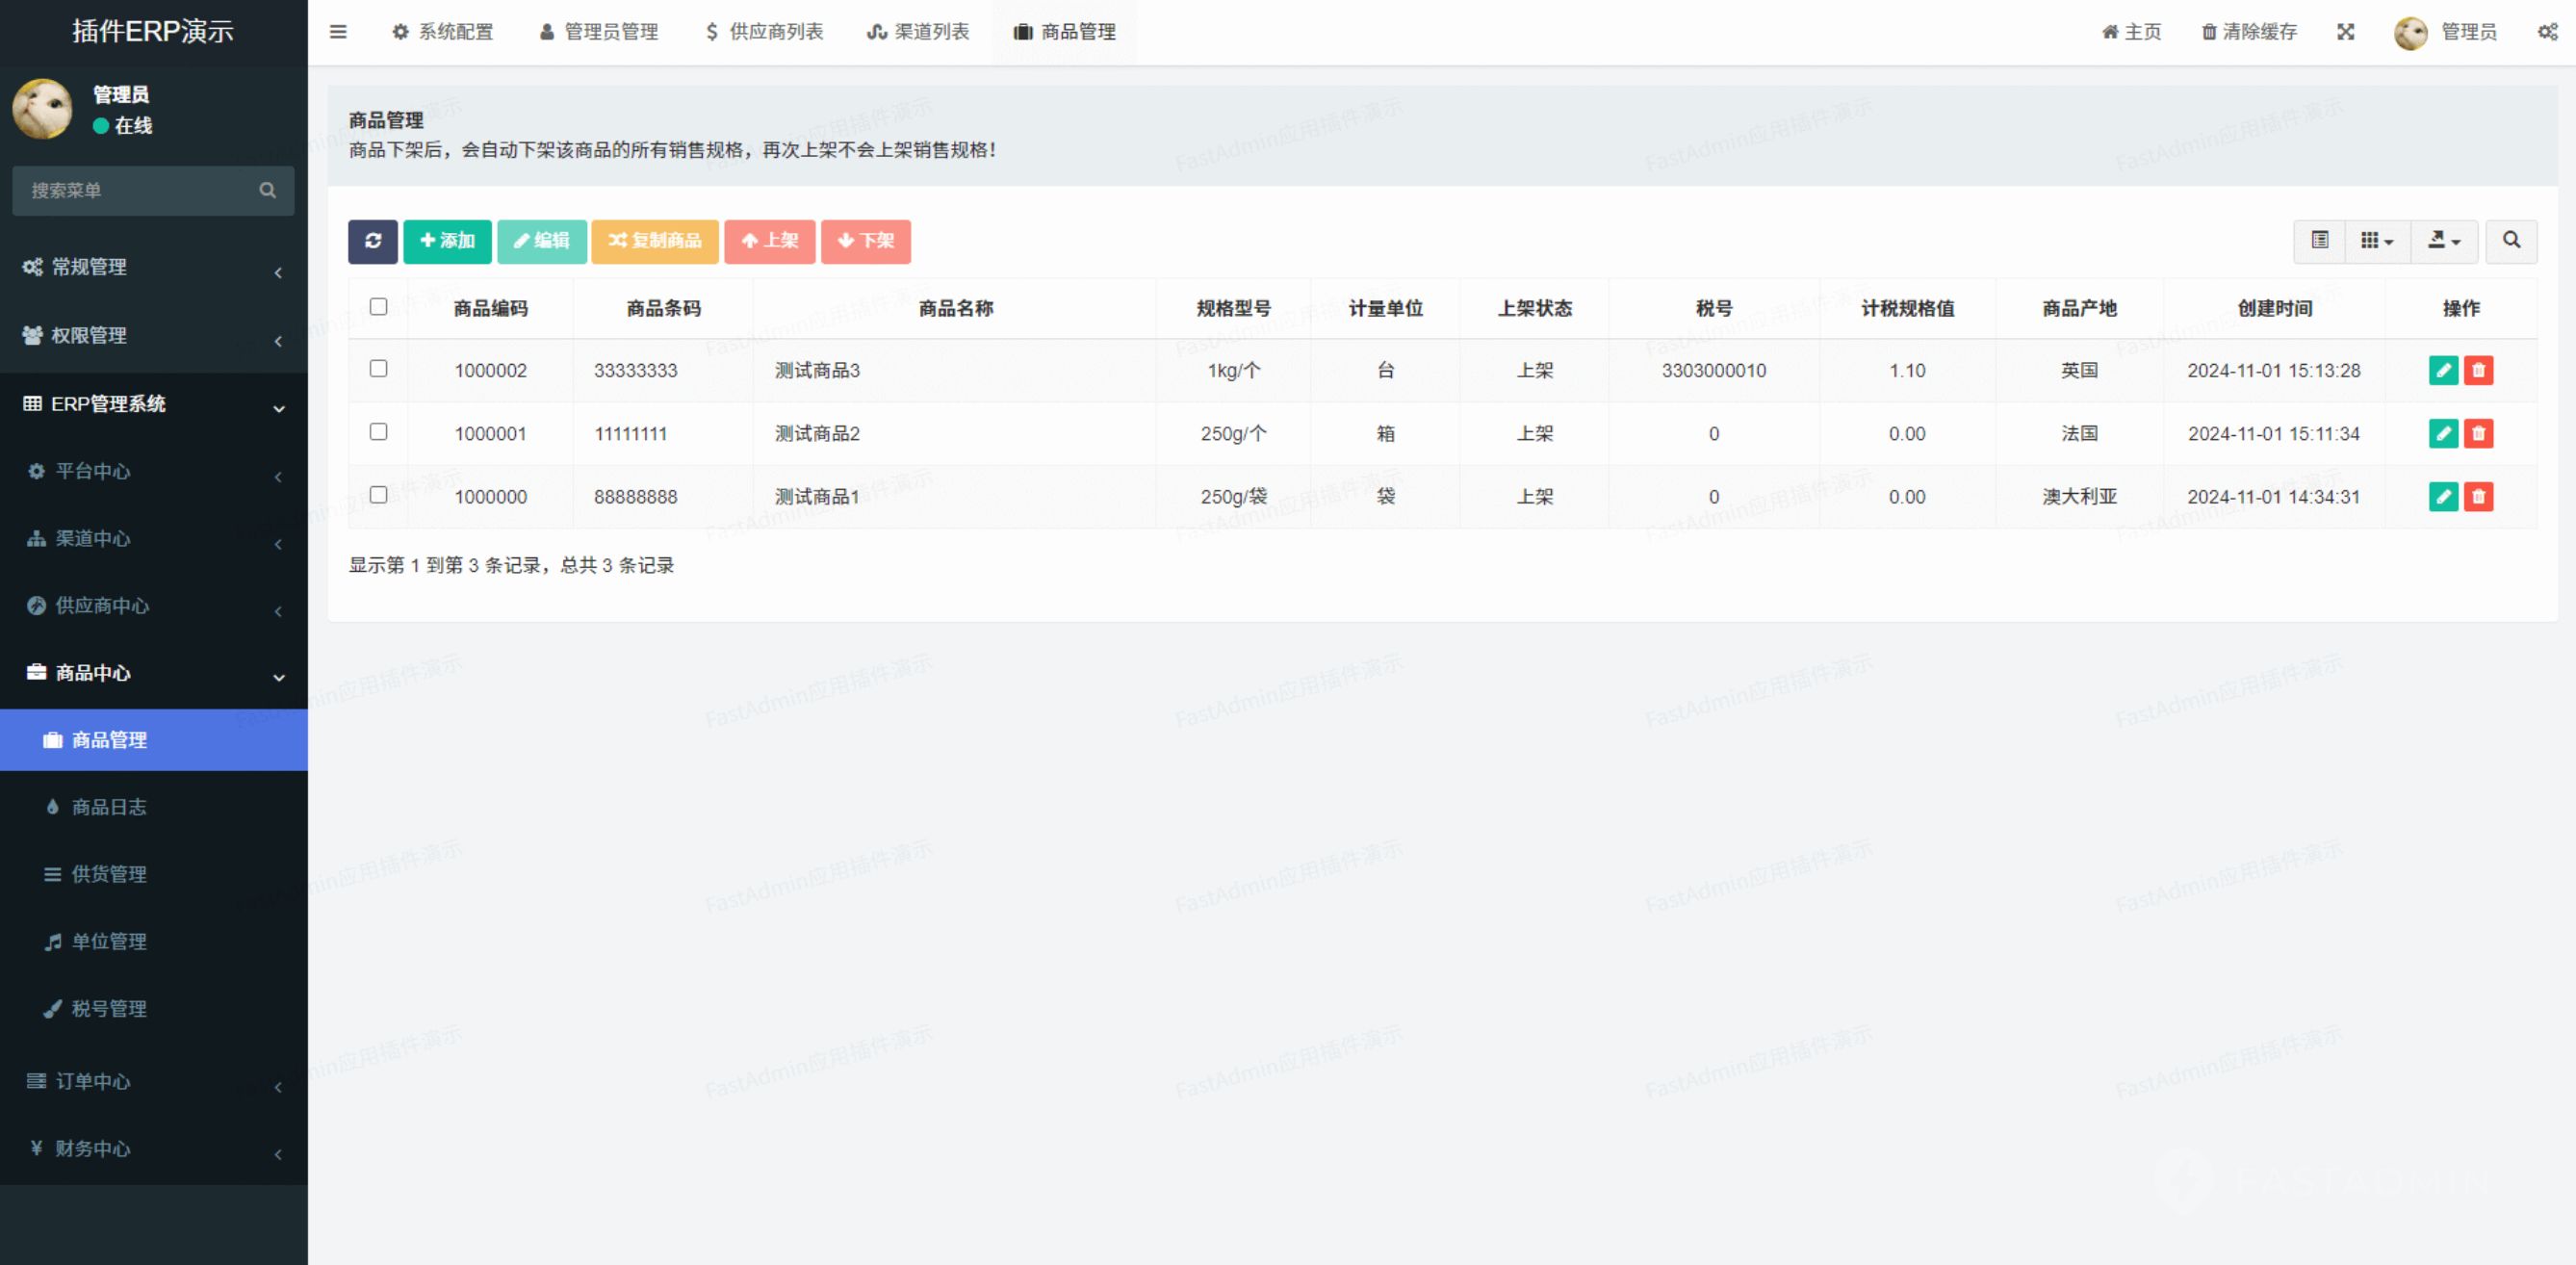Click red delete icon for 测试商品2
2576x1265 pixels.
point(2478,434)
